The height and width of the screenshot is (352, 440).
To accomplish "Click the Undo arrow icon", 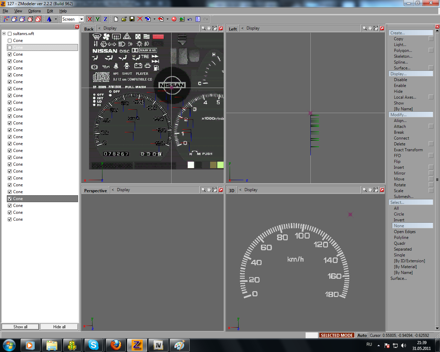I will point(190,19).
